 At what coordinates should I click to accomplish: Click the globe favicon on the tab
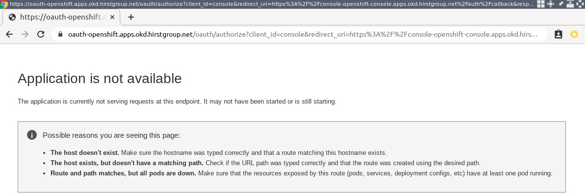coord(12,17)
